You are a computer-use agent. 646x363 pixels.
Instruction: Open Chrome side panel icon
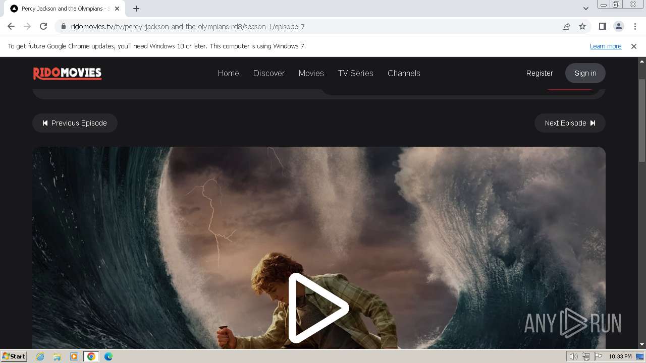pos(602,27)
